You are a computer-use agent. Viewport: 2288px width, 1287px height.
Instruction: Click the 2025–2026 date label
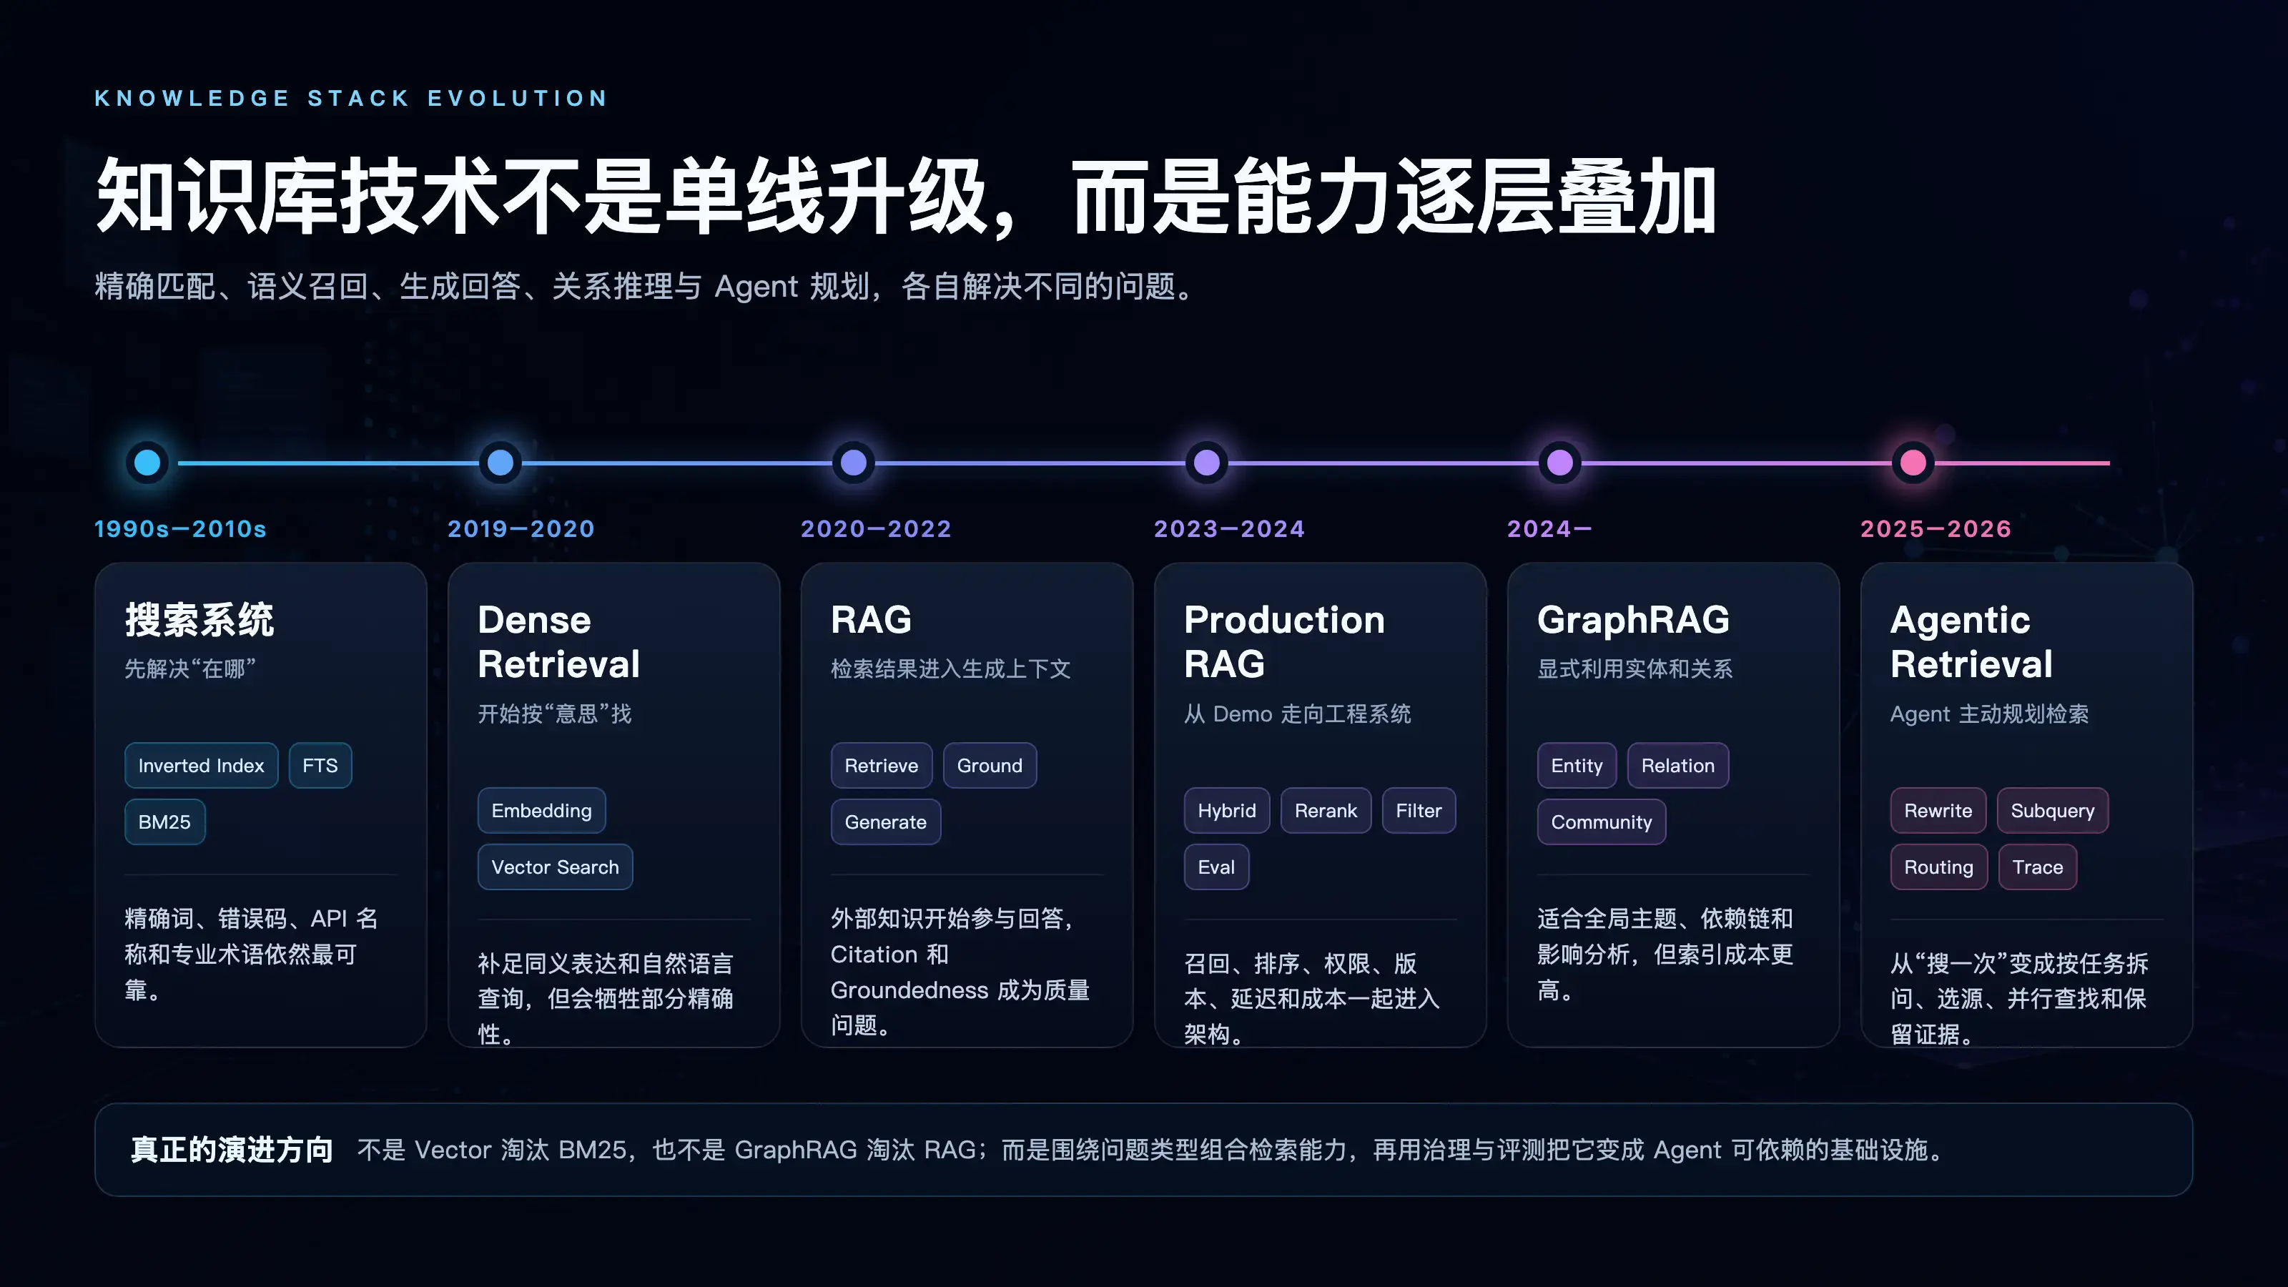(x=1936, y=529)
